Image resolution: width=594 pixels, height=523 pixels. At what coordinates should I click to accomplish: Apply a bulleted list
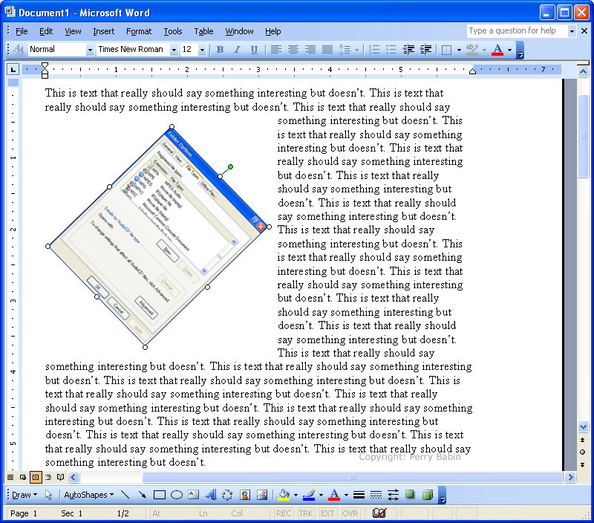pos(391,50)
